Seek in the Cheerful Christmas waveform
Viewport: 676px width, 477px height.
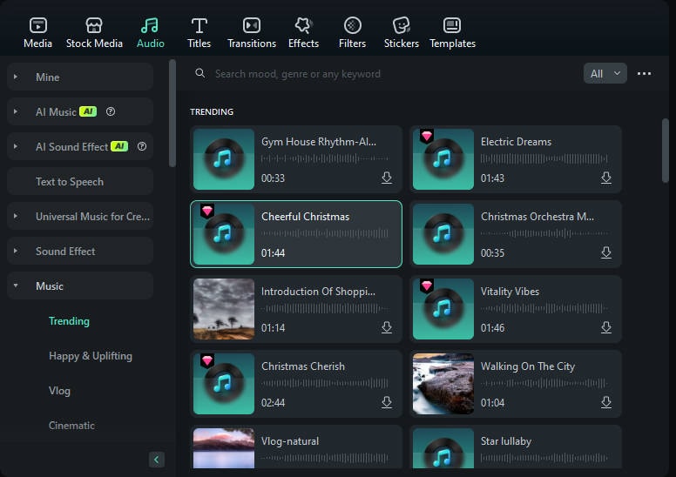[x=325, y=233]
